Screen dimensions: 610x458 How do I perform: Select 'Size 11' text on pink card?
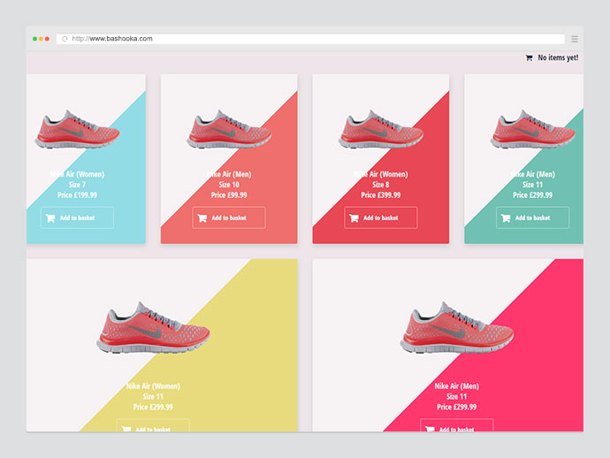coord(457,396)
